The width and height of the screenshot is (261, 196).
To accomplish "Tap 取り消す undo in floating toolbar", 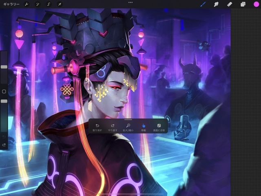I will (x=97, y=128).
